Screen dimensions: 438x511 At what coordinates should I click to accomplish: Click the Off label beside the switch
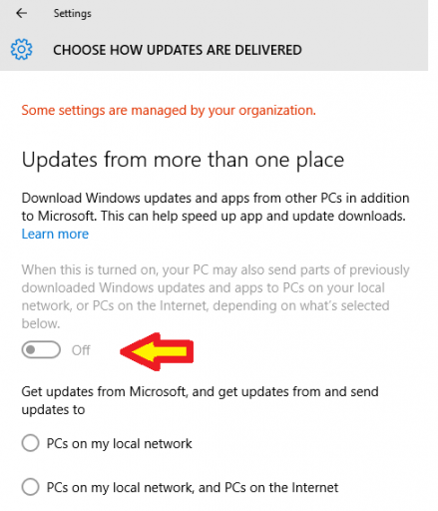[x=81, y=350]
